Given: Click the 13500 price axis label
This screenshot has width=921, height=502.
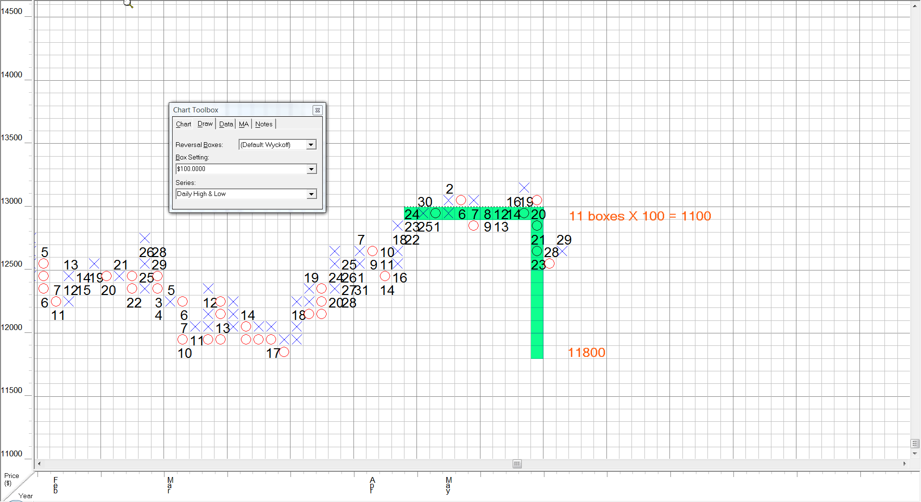Looking at the screenshot, I should coord(12,138).
